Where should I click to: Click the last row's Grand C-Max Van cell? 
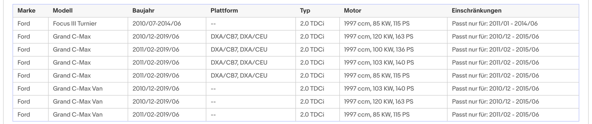pos(88,115)
